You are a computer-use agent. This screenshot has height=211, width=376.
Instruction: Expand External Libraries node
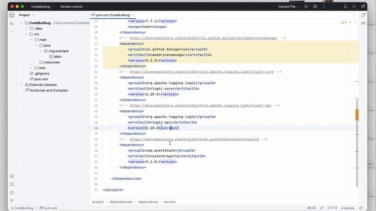point(21,84)
